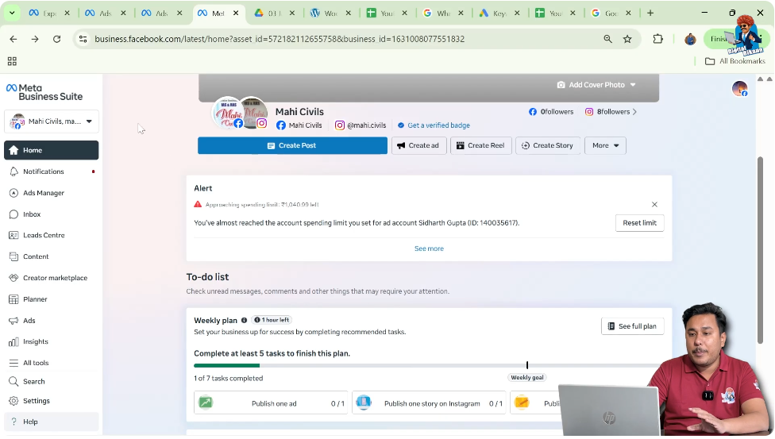Open All Bookmarks folder
775x439 pixels.
[735, 61]
